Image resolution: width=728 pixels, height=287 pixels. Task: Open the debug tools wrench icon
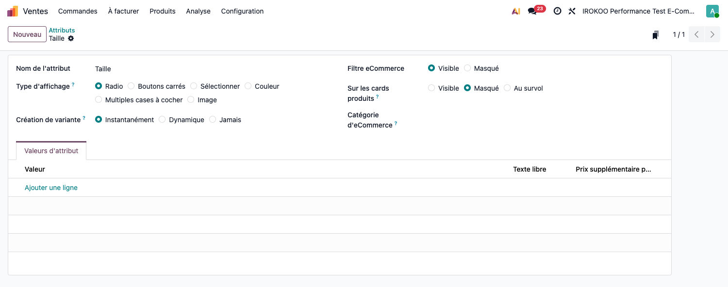click(x=572, y=11)
